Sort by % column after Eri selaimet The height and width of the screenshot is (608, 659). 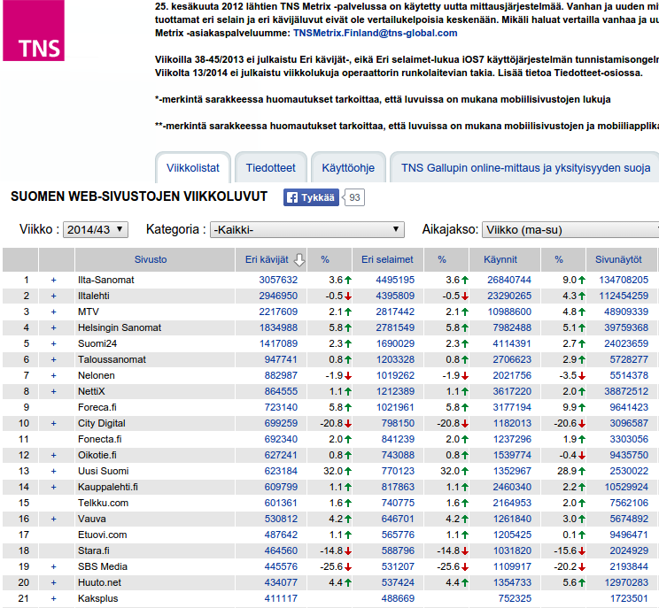pos(442,259)
